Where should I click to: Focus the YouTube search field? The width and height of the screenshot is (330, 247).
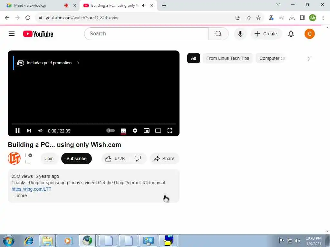click(146, 33)
